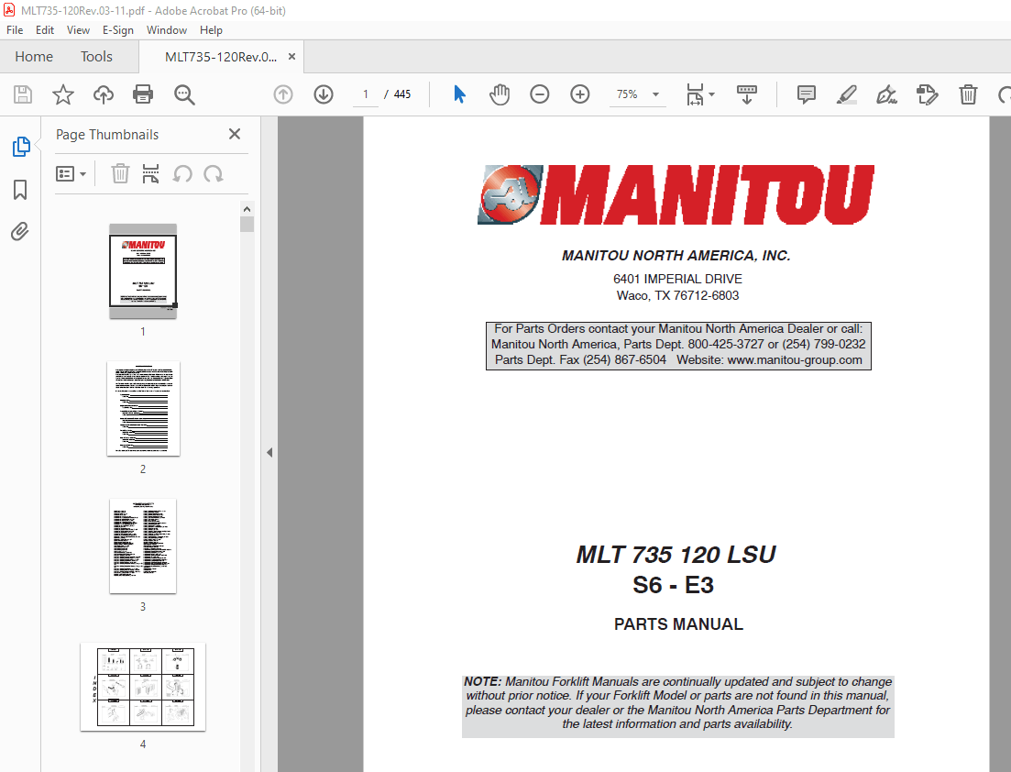Select the text Selection tool
This screenshot has height=772, width=1011.
click(x=459, y=94)
